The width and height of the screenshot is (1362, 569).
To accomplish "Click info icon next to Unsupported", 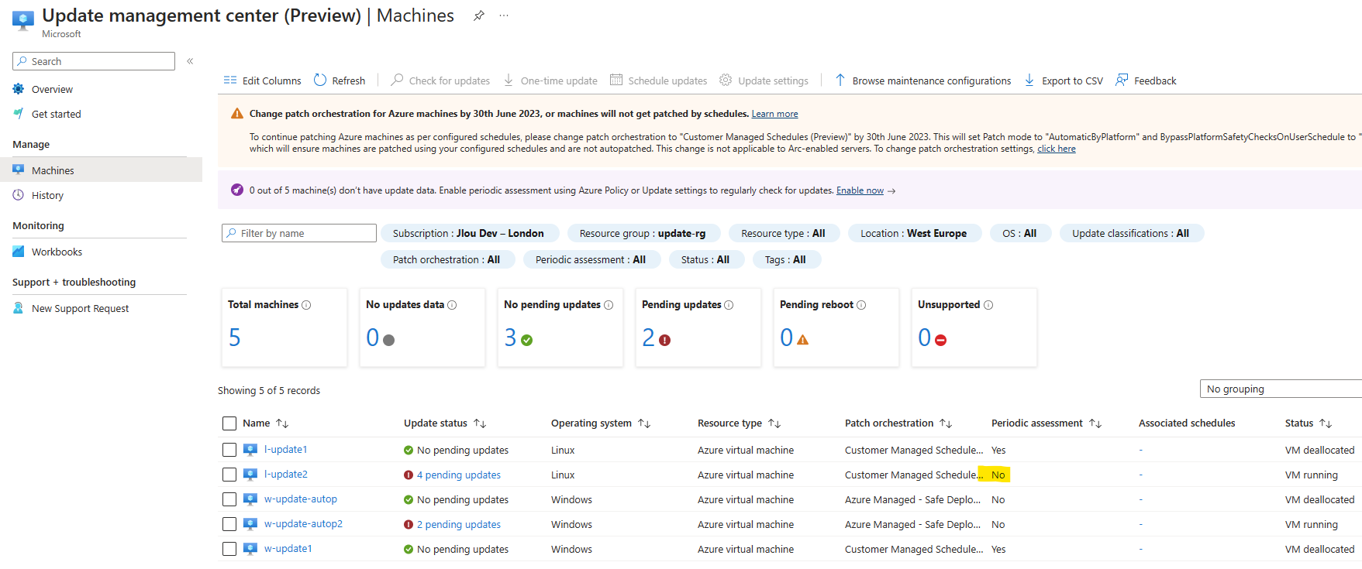I will tap(988, 305).
